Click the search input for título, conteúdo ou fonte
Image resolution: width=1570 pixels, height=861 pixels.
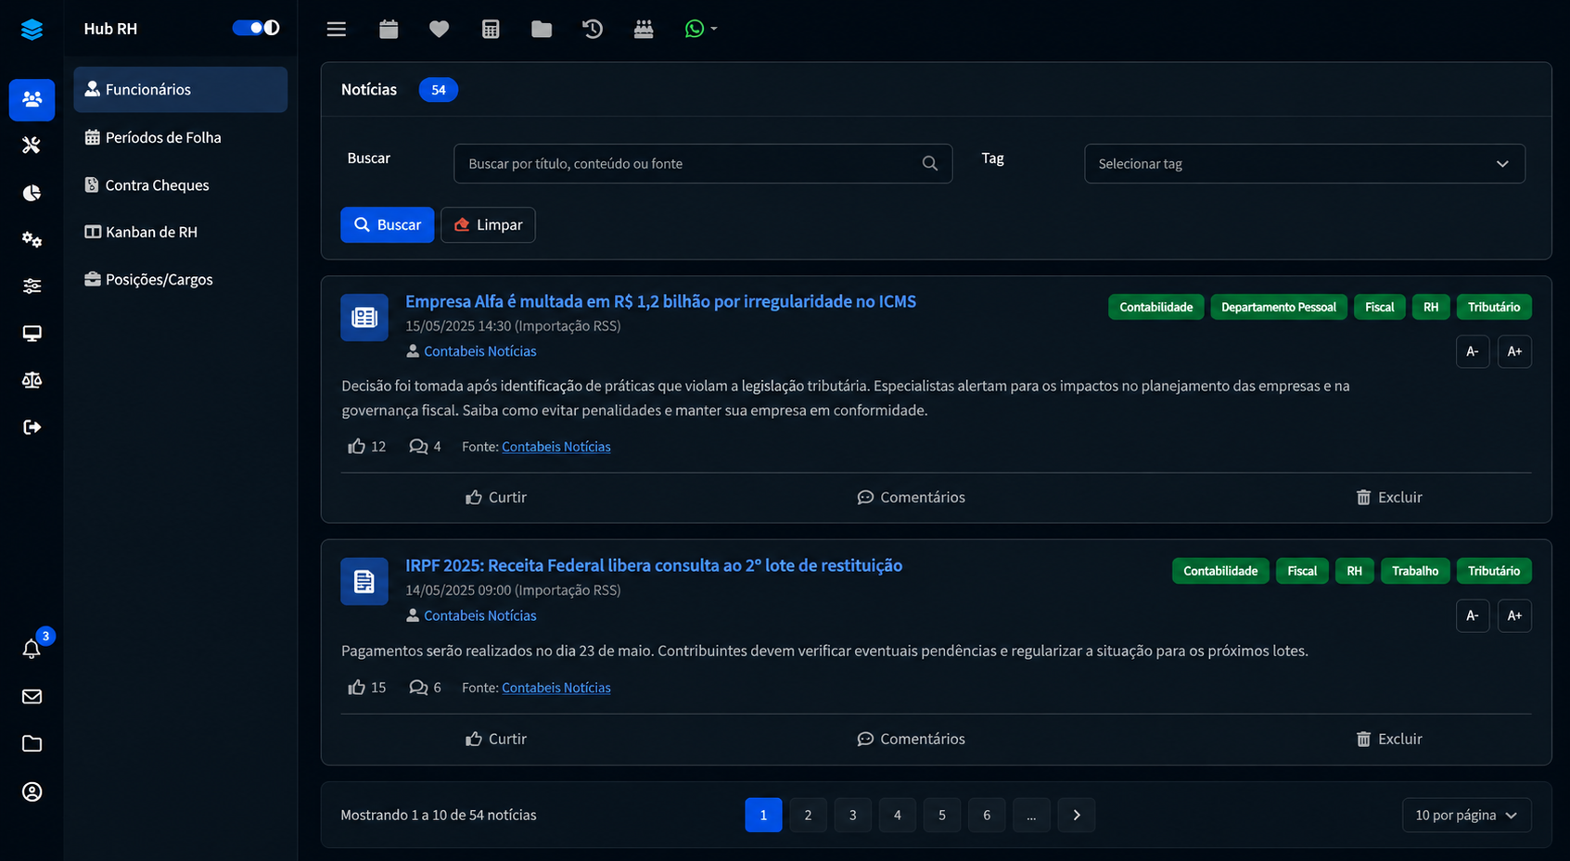coord(703,164)
